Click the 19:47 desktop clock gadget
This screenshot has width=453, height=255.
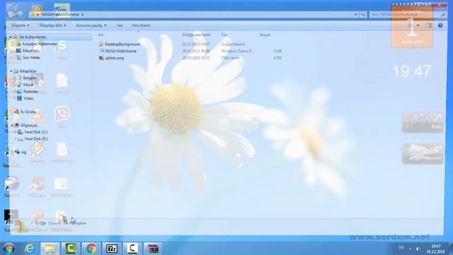[x=411, y=71]
